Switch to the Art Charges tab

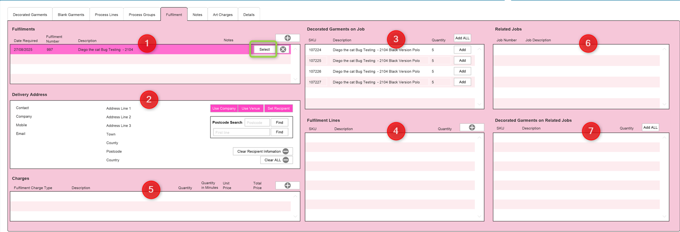(x=223, y=14)
